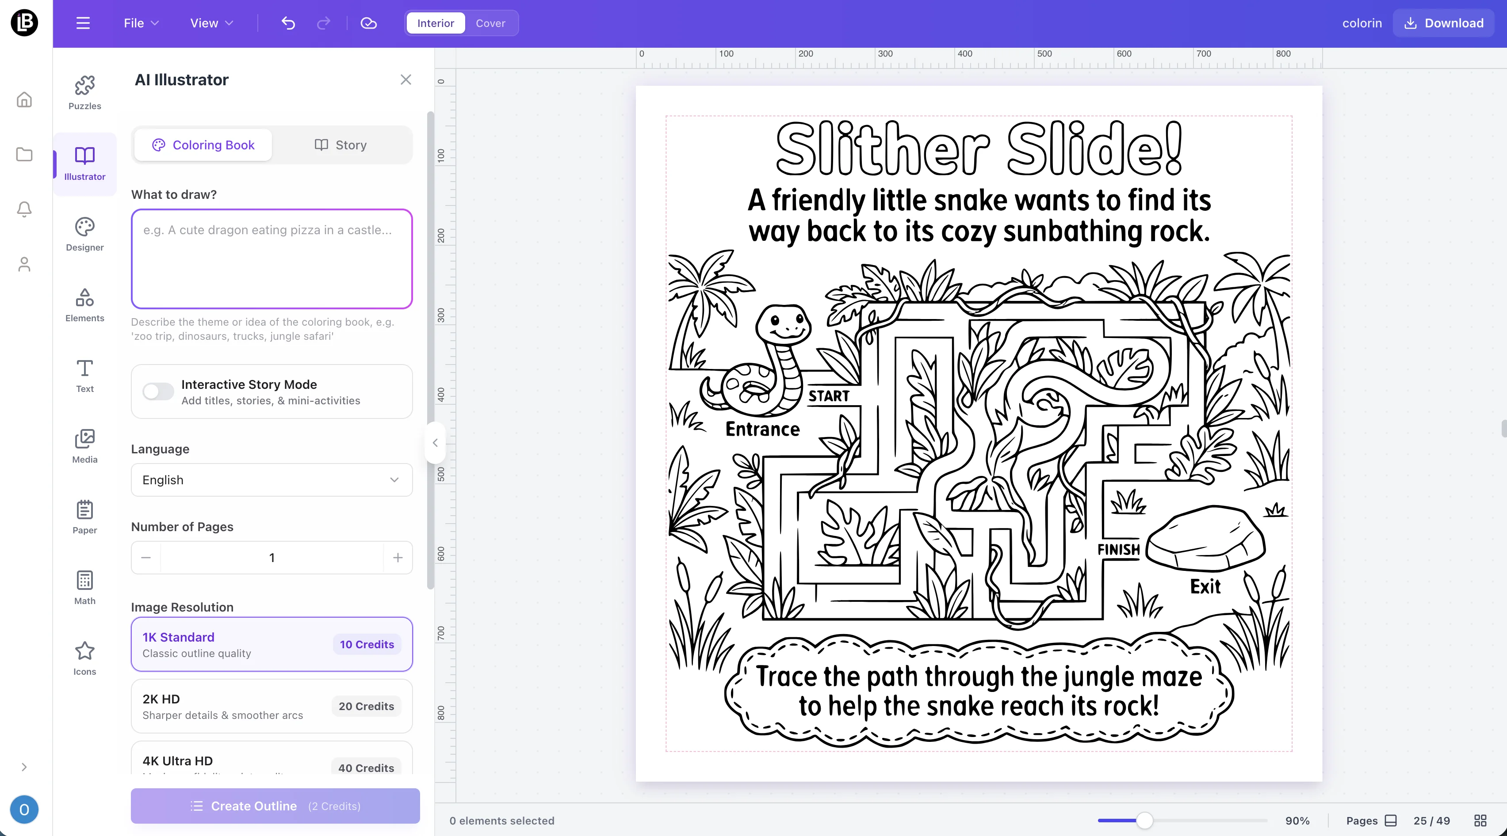1507x836 pixels.
Task: Expand the left rail with bottom chevron
Action: (24, 767)
